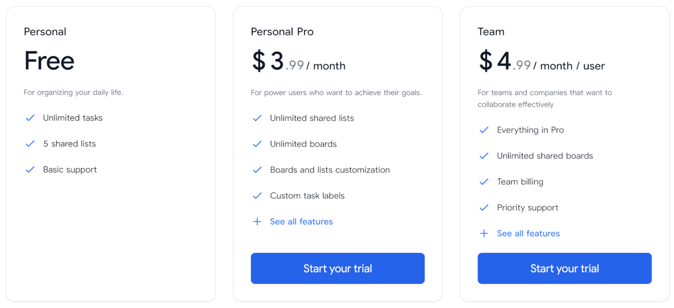Expand plus icon in Personal Pro card
674x308 pixels.
[x=257, y=221]
